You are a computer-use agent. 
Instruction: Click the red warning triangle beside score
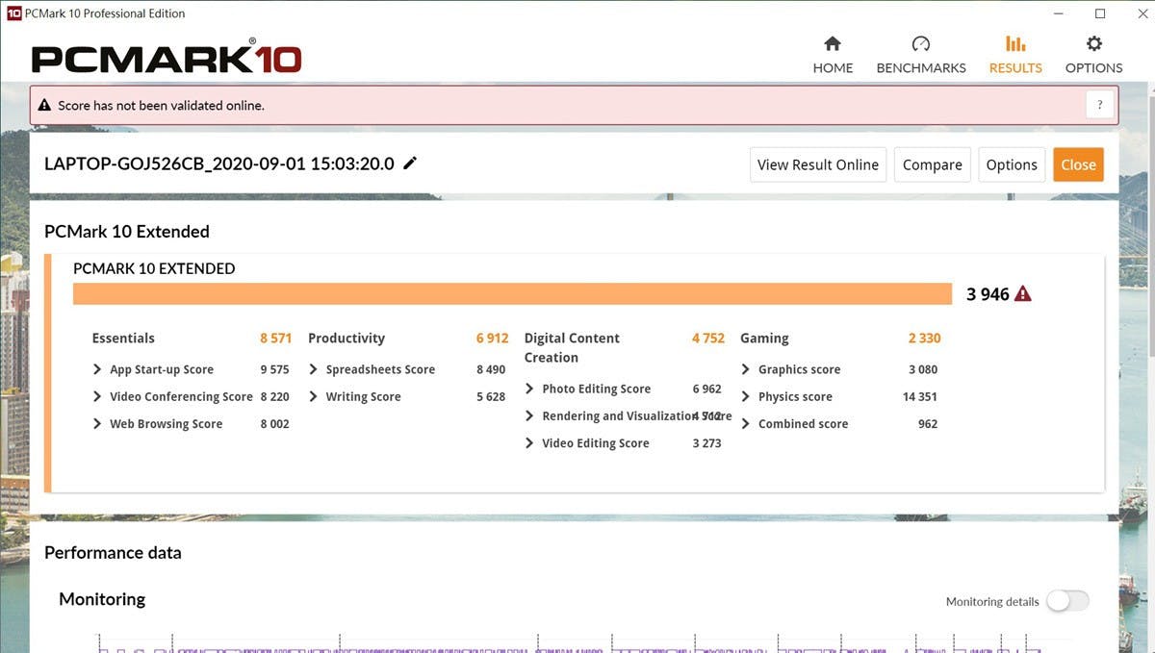coord(1023,294)
